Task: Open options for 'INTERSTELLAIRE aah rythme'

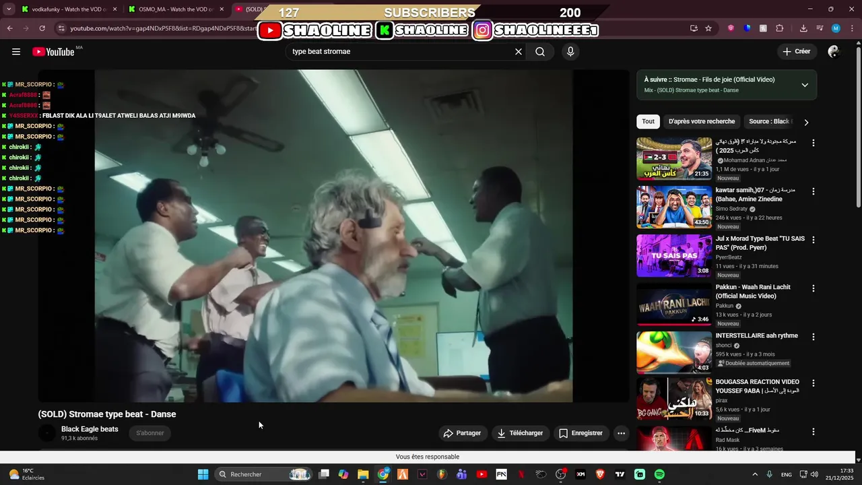Action: coord(813,337)
